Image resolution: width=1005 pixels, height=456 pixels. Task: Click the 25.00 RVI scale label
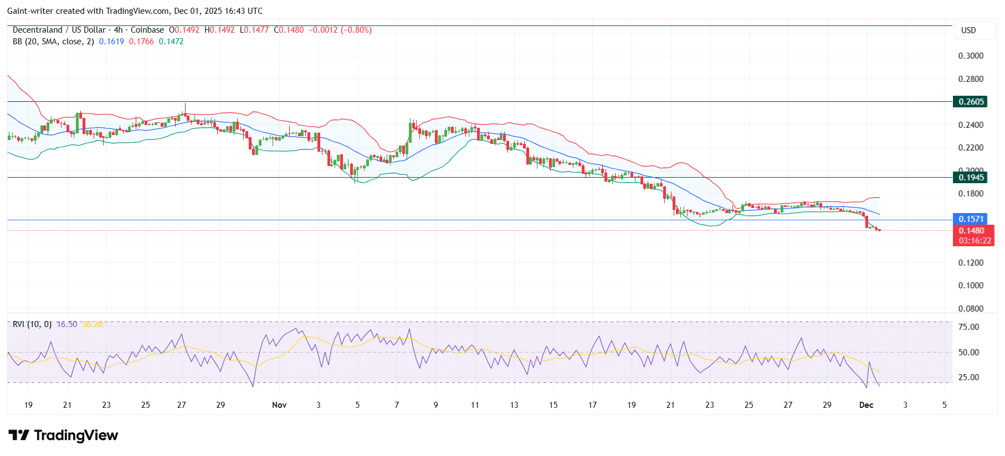pyautogui.click(x=968, y=377)
